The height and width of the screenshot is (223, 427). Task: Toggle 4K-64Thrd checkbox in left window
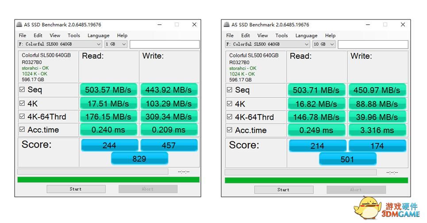(x=22, y=116)
